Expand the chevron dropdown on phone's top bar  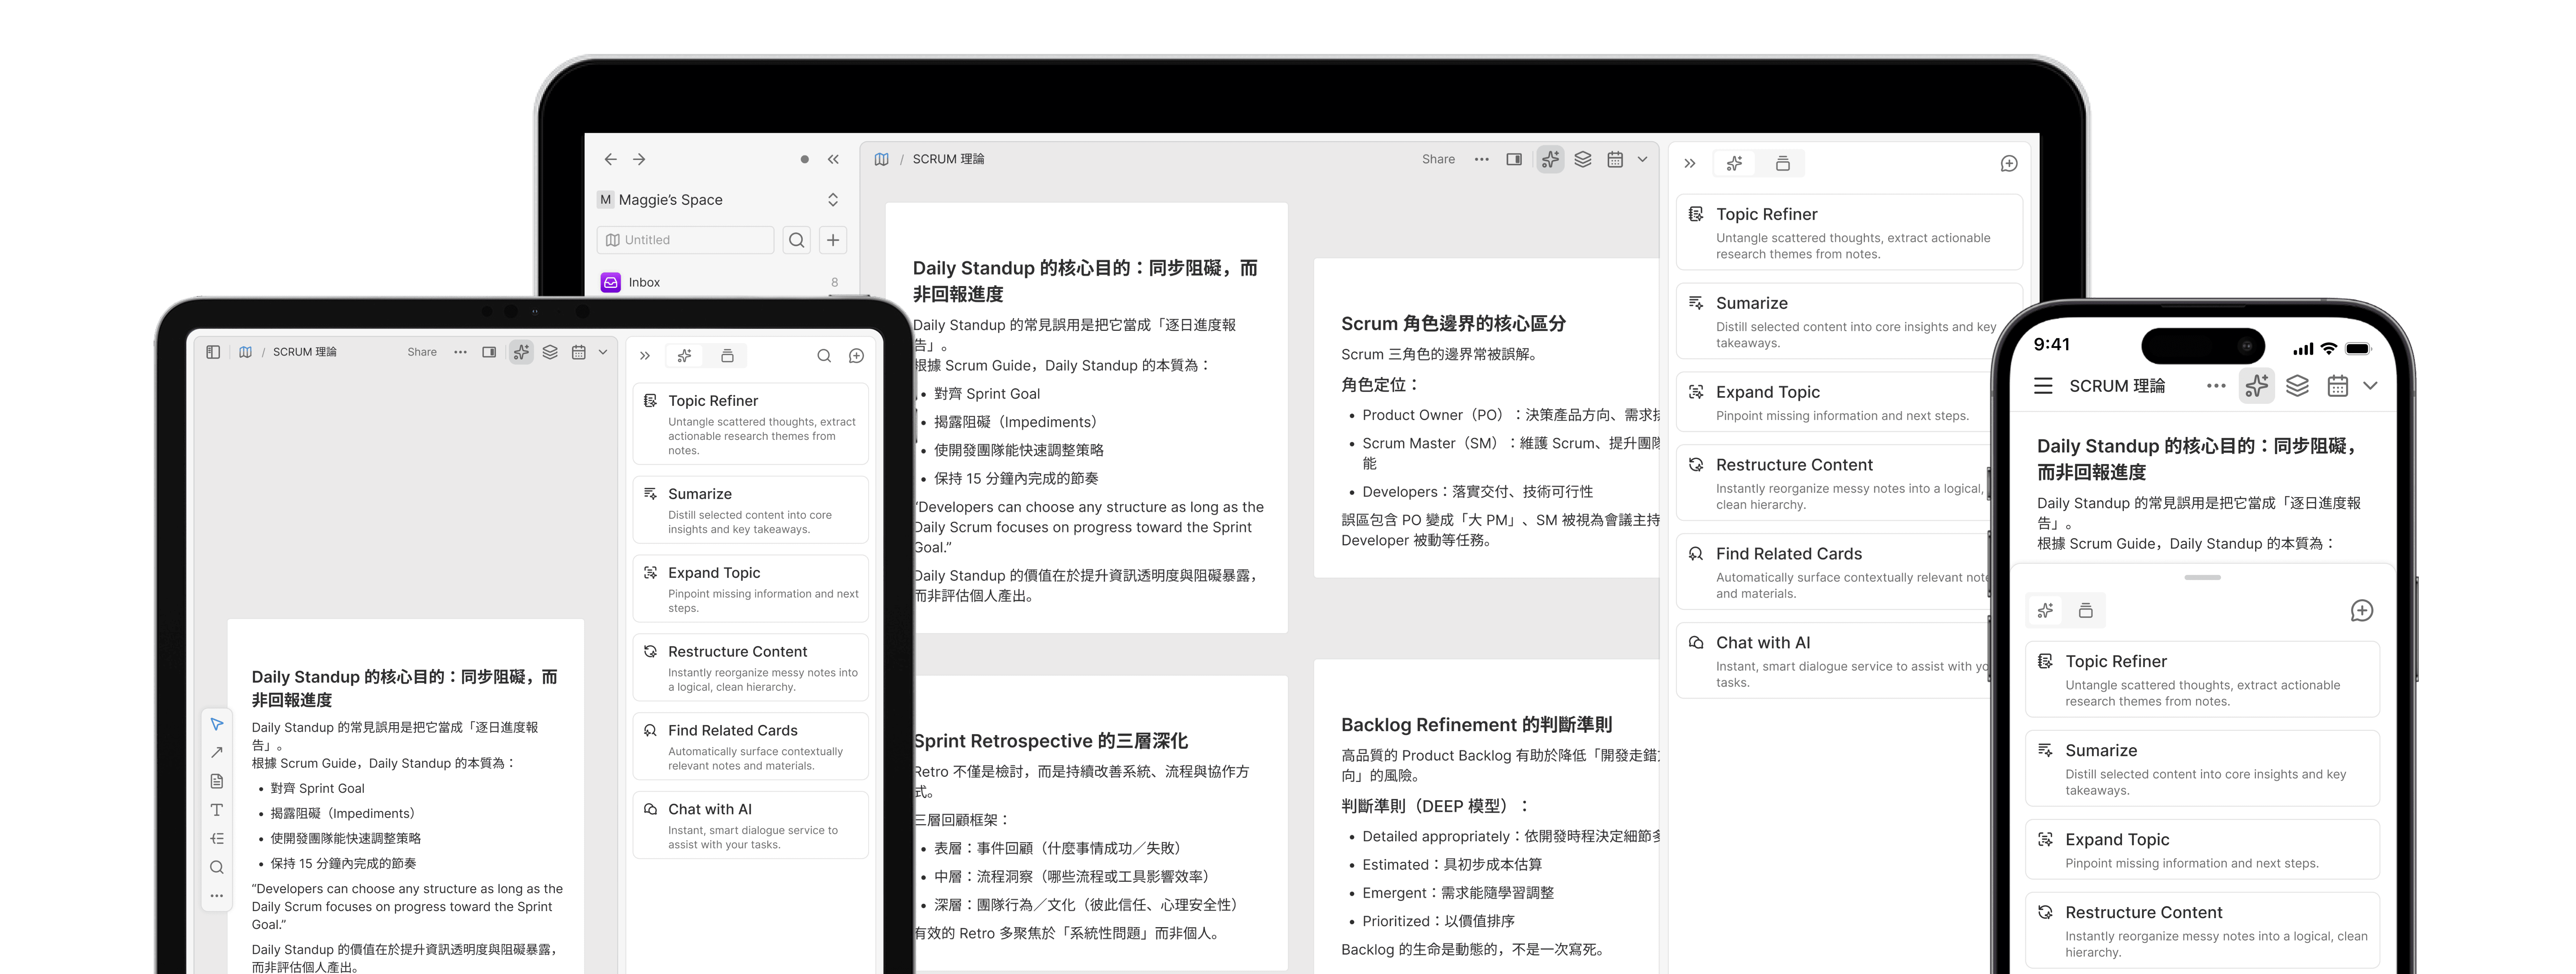pyautogui.click(x=2370, y=386)
